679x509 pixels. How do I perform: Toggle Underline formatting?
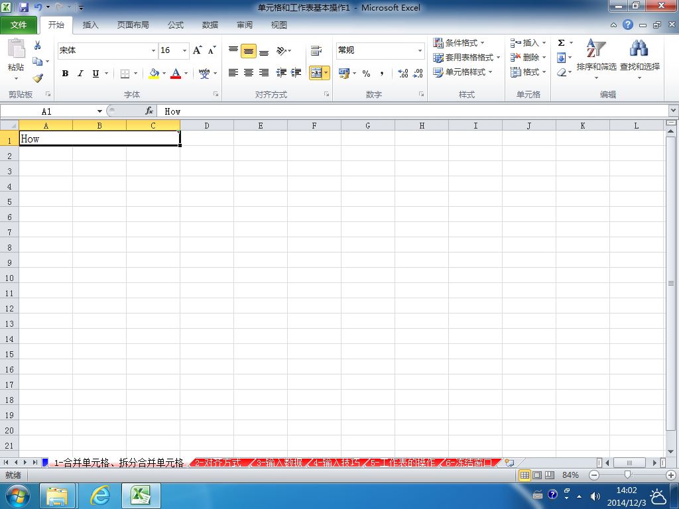pyautogui.click(x=95, y=74)
